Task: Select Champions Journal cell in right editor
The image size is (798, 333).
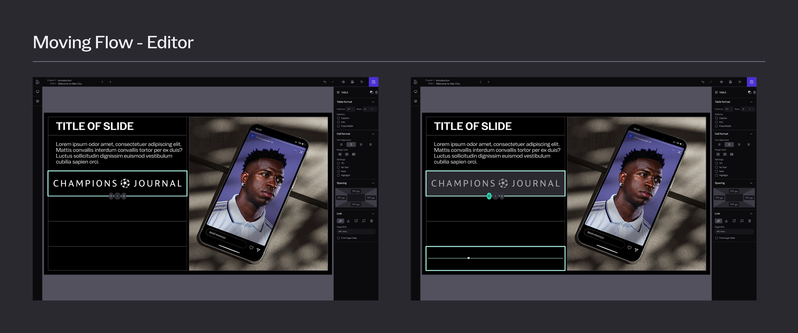Action: pos(495,183)
